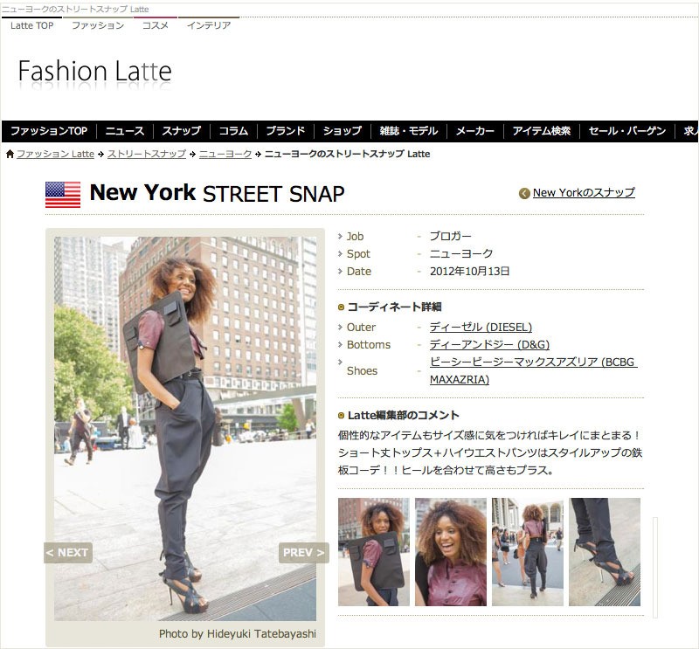Screen dimensions: 699x649
Task: Click the home icon in breadcrumb
Action: pos(10,155)
